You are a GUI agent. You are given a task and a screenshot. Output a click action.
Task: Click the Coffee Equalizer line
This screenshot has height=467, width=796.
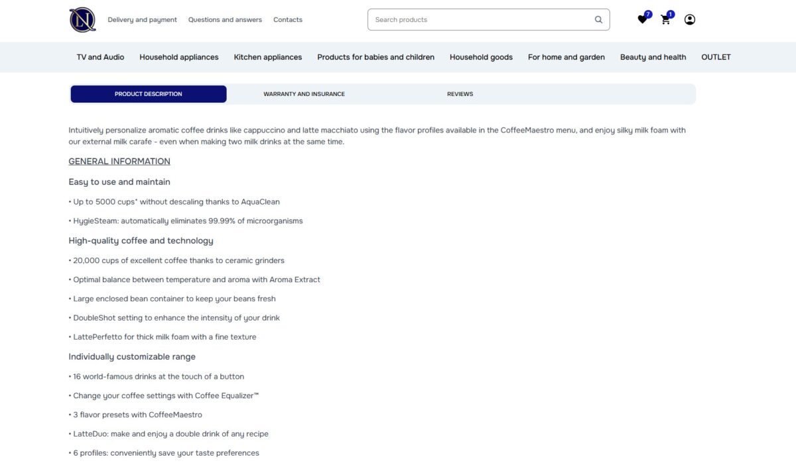(x=164, y=395)
